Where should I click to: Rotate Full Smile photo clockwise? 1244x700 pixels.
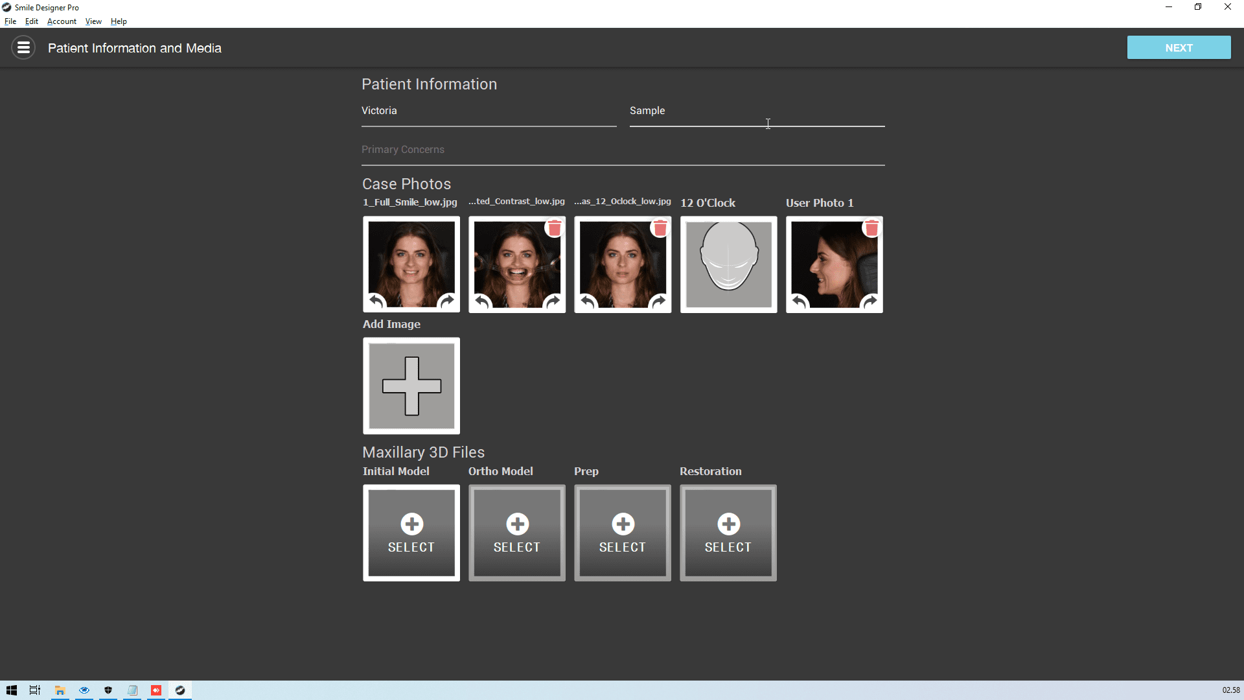447,301
